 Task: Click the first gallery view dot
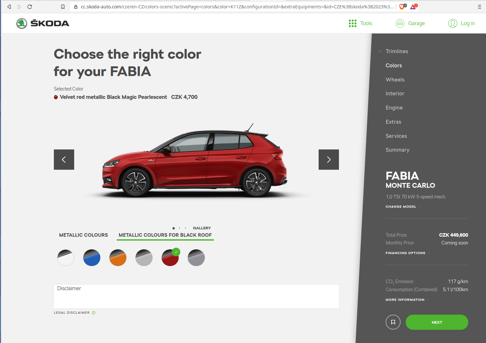[x=174, y=228]
